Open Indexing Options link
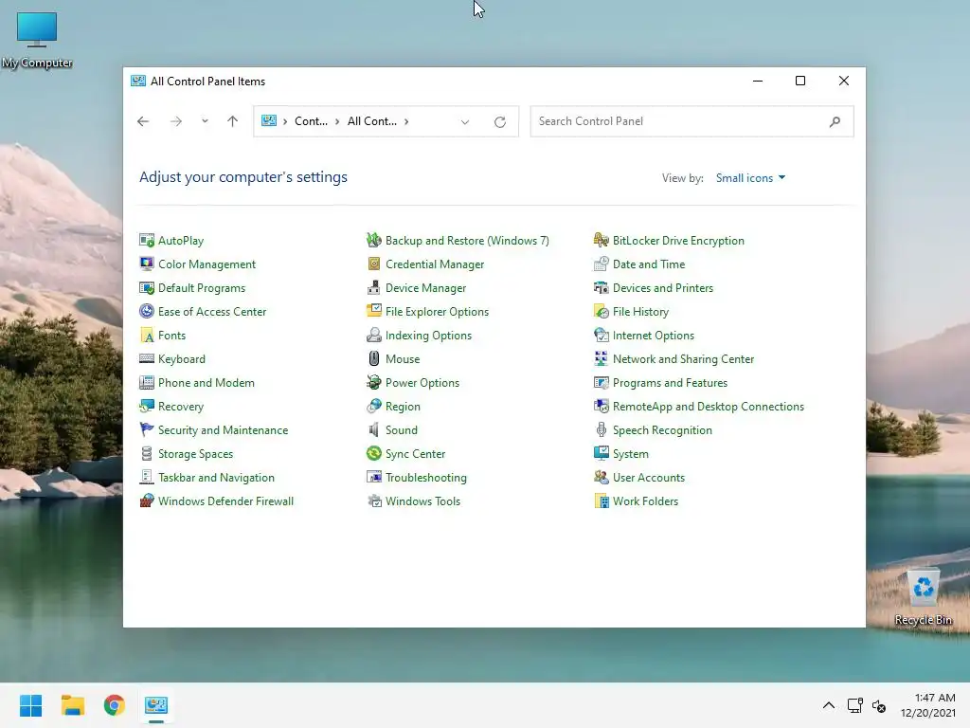 pos(428,335)
